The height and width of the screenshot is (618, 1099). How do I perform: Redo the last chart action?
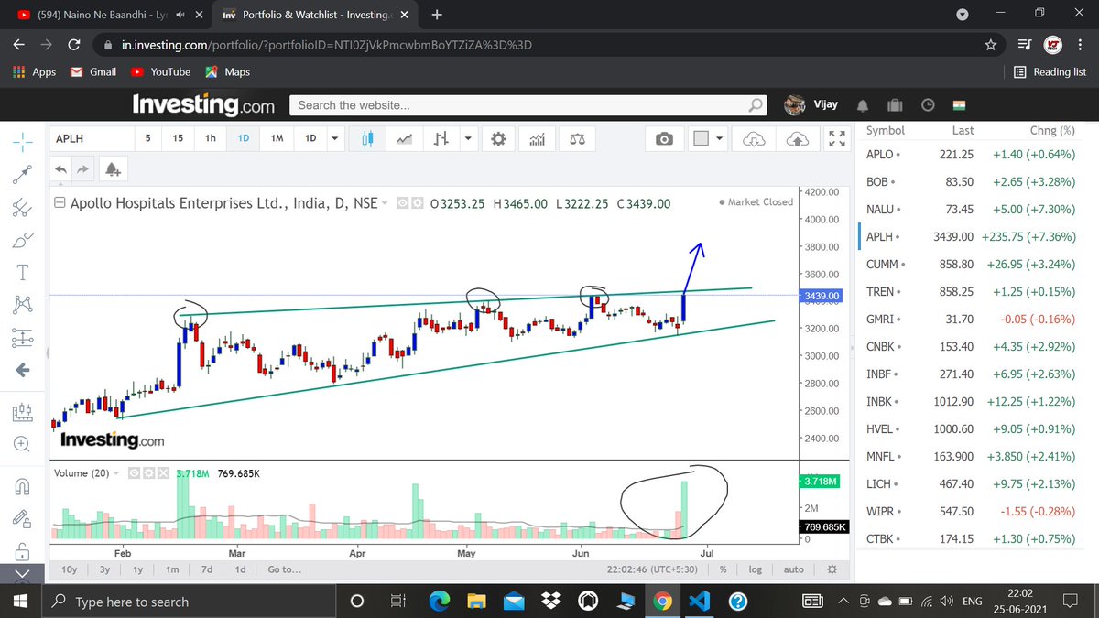point(83,169)
